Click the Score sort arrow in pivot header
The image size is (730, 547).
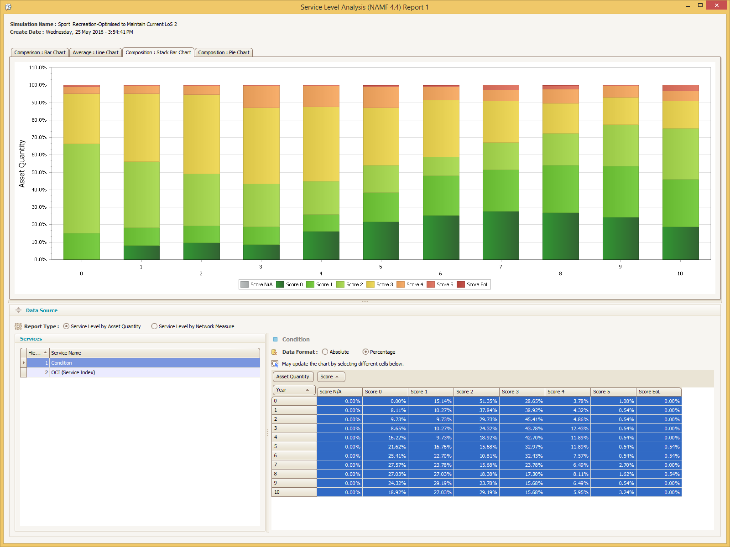337,377
